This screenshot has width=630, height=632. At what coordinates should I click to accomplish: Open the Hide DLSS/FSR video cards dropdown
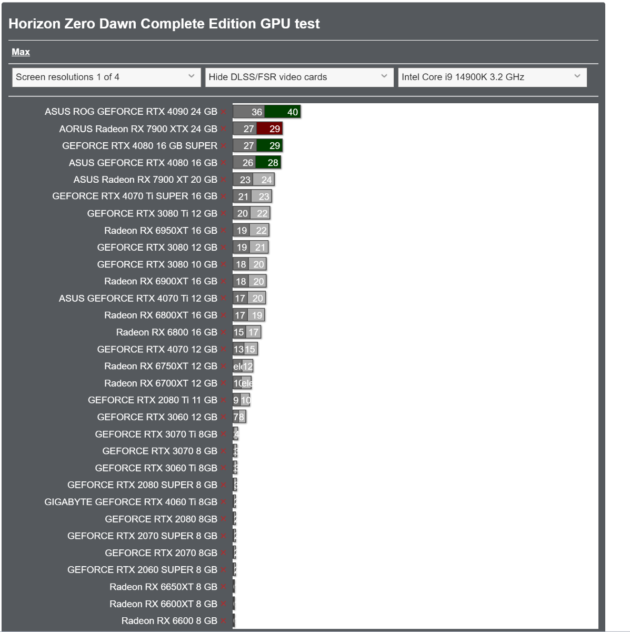299,77
